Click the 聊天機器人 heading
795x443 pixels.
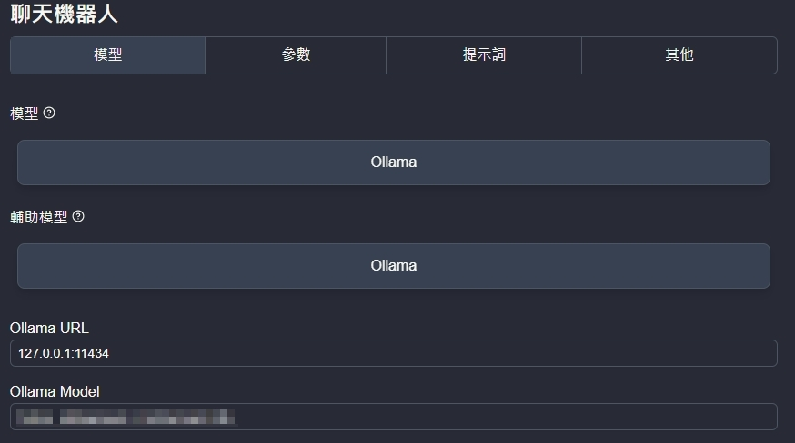(64, 15)
